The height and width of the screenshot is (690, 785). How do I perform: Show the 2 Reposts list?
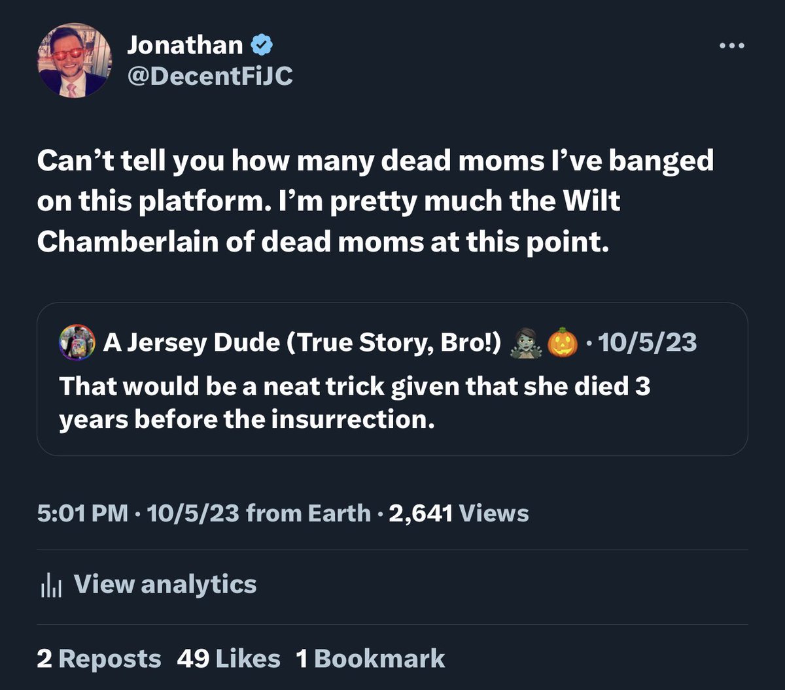coord(99,659)
